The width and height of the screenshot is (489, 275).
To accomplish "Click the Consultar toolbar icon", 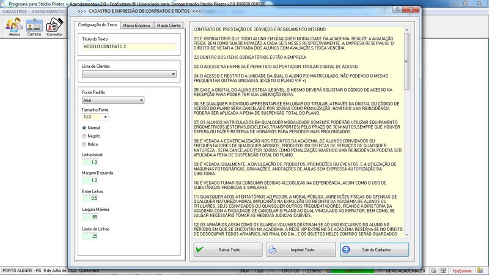I will (x=54, y=27).
